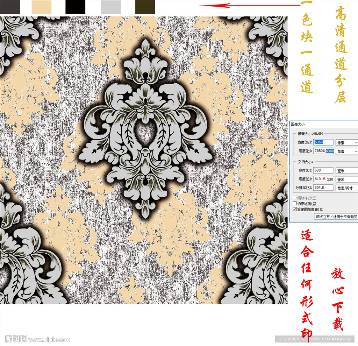Click the pixel height (高度 H) input field
The width and height of the screenshot is (358, 346).
324,151
